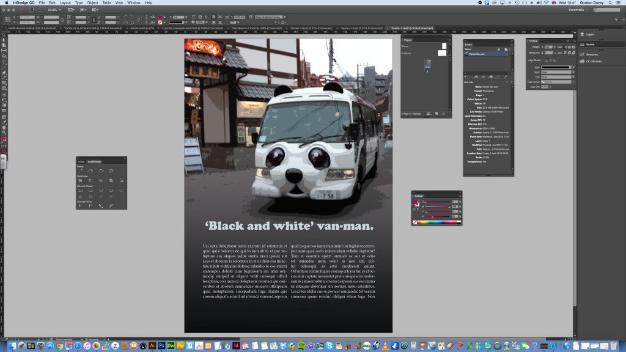Click Create New Page in the Pages panel
Image resolution: width=626 pixels, height=352 pixels.
coord(436,114)
